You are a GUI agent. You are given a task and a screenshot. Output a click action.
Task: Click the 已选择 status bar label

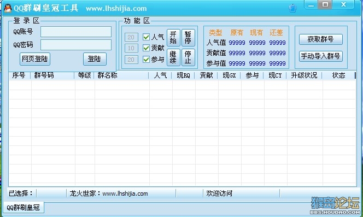pyautogui.click(x=21, y=193)
